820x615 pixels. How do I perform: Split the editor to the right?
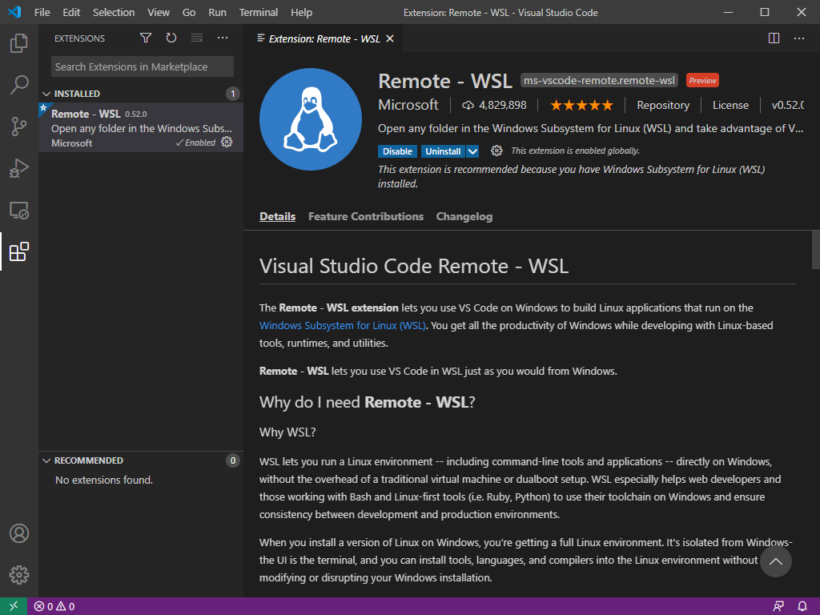[x=774, y=38]
